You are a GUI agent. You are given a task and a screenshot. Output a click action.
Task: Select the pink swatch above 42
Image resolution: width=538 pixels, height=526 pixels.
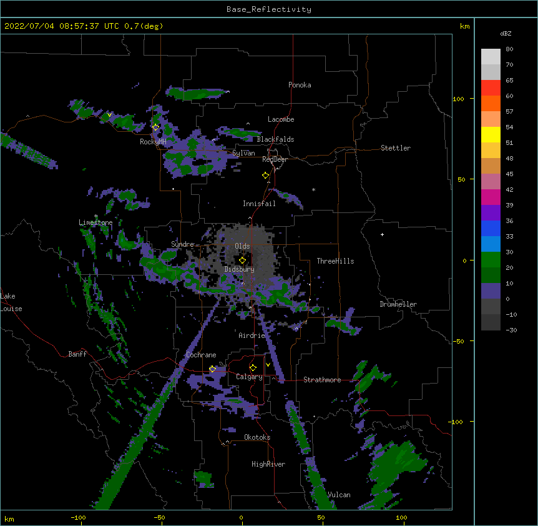pos(491,182)
